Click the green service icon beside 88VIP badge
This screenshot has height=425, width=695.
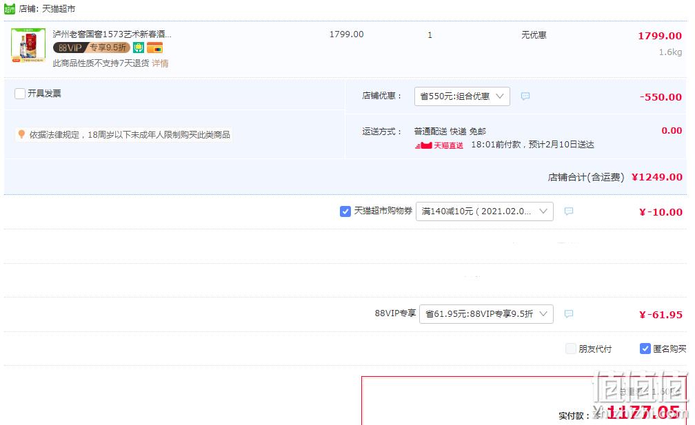139,48
